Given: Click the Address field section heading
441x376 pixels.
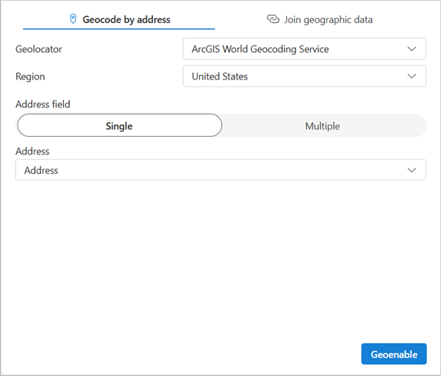Looking at the screenshot, I should click(x=43, y=104).
